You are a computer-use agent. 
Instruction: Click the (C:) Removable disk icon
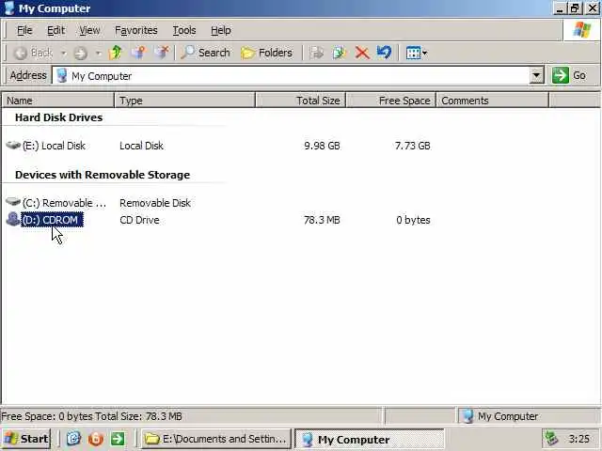click(13, 202)
